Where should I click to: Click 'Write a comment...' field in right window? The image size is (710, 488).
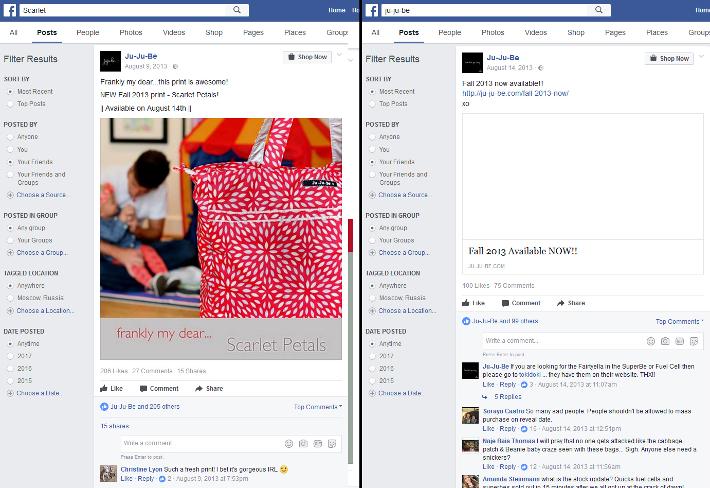pyautogui.click(x=563, y=341)
